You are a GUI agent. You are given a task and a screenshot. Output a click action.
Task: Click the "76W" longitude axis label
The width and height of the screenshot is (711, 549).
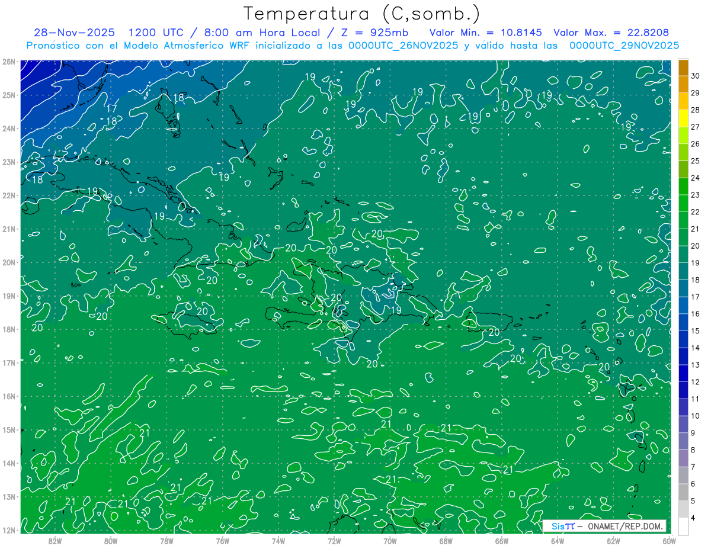pyautogui.click(x=222, y=541)
